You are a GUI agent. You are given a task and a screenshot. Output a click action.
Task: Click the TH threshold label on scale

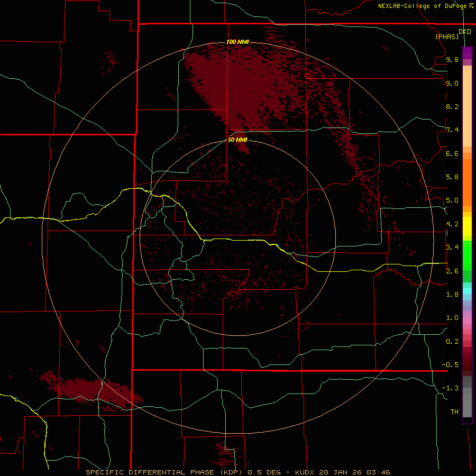tap(454, 412)
